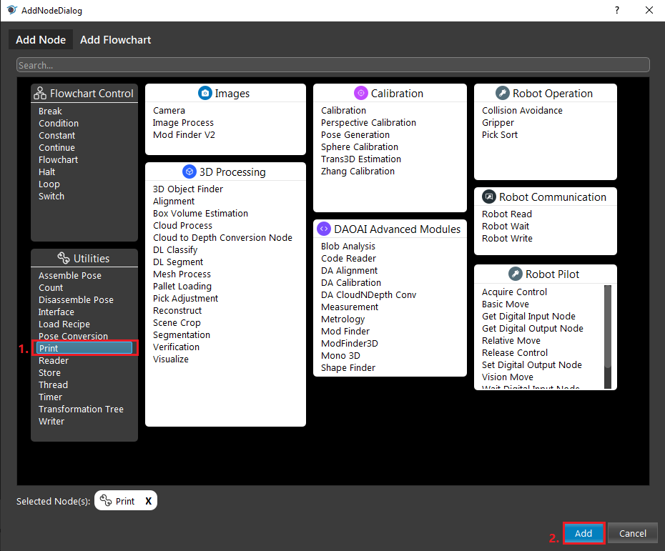
Task: Select the Pick Sort node
Action: [500, 135]
